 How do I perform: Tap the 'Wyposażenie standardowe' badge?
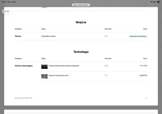pos(138,36)
